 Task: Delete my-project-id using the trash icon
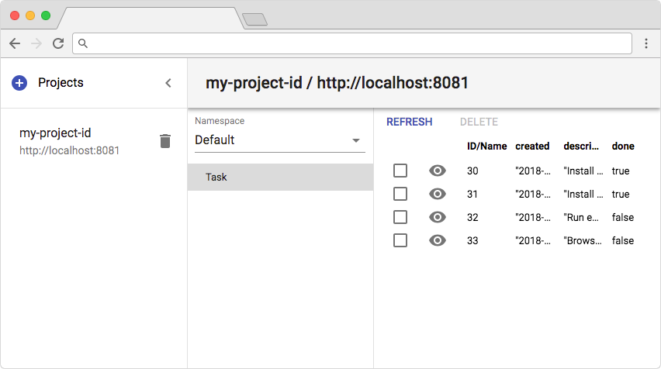tap(164, 141)
